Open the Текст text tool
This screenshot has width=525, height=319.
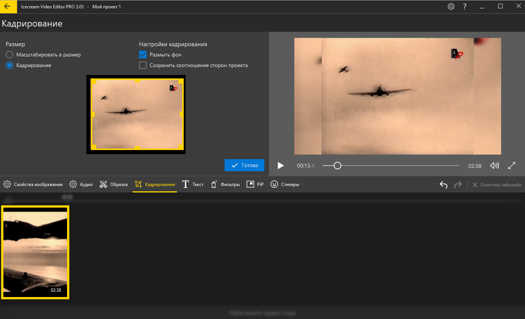coord(193,185)
